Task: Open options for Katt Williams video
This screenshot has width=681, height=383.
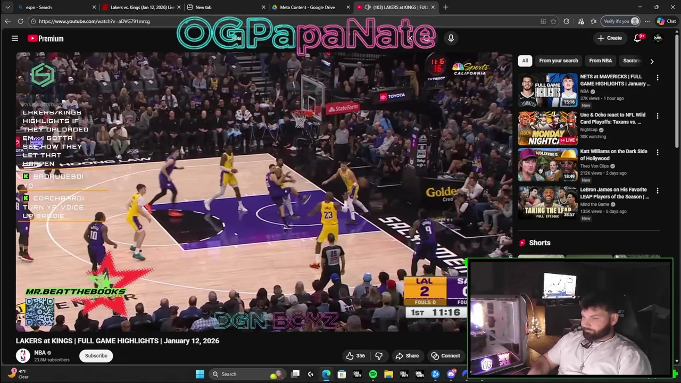Action: 657,152
